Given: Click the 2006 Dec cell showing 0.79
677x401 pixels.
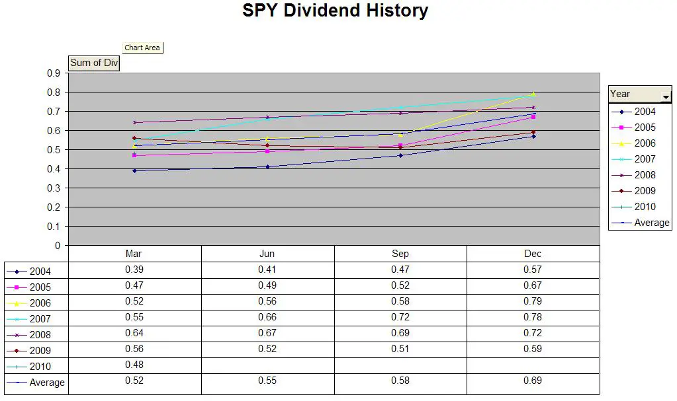Looking at the screenshot, I should (533, 301).
